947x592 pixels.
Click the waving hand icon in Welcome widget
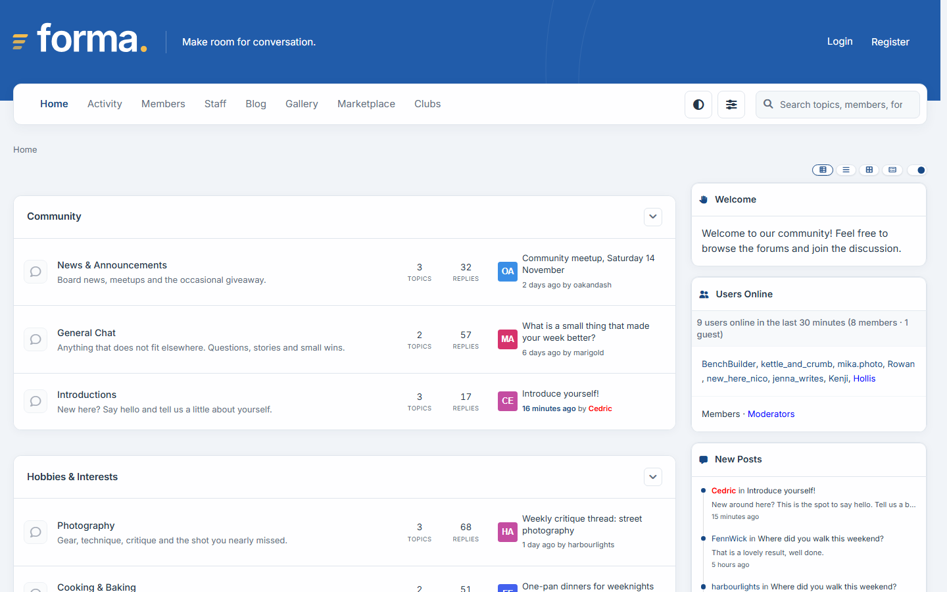click(704, 199)
